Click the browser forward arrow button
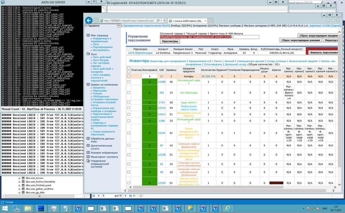Image resolution: width=345 pixels, height=213 pixels. coord(96,20)
